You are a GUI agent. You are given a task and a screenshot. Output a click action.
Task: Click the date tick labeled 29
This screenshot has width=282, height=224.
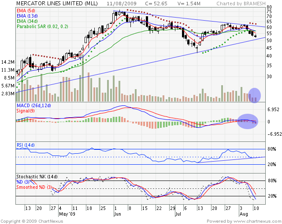[x=173, y=209]
